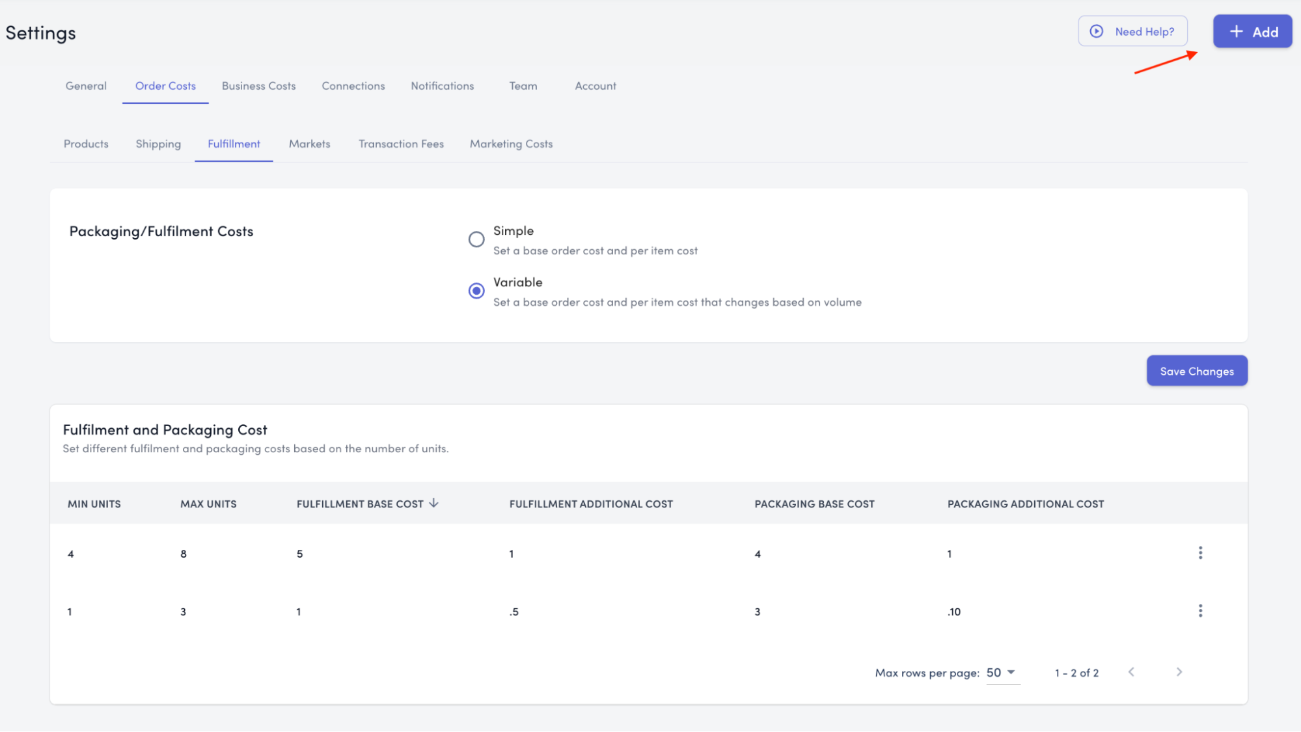Image resolution: width=1301 pixels, height=732 pixels.
Task: Sort by Packaging Base Cost header
Action: 814,504
